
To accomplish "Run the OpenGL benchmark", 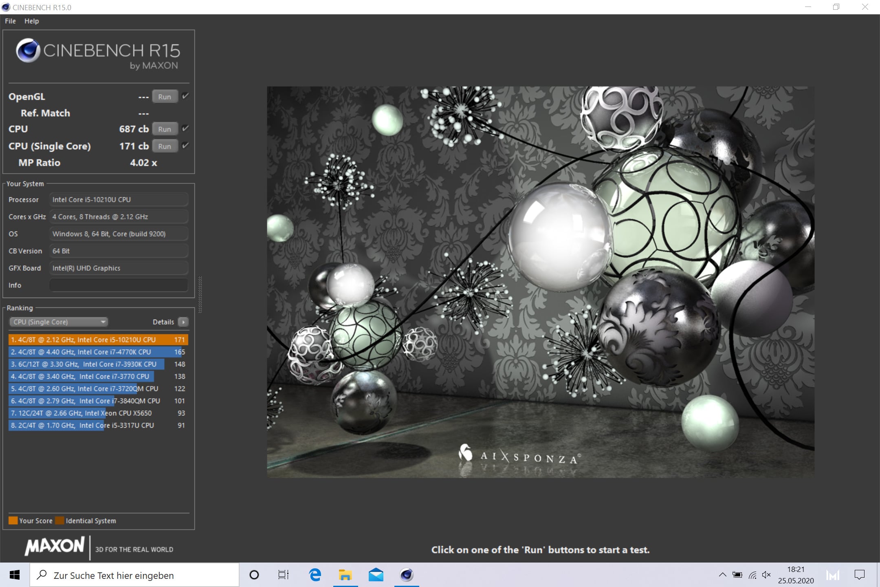I will (x=165, y=97).
